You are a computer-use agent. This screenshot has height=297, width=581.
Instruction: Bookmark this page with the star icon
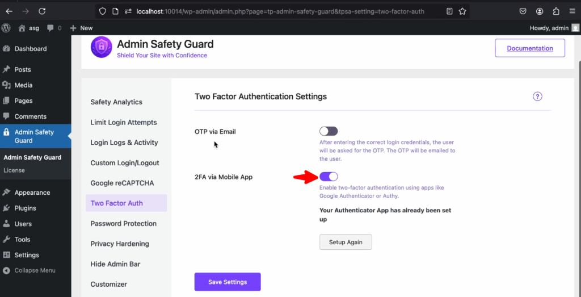[462, 11]
